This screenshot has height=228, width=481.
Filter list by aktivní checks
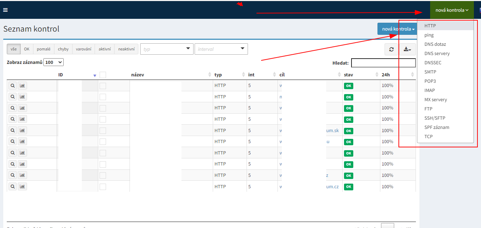point(105,49)
